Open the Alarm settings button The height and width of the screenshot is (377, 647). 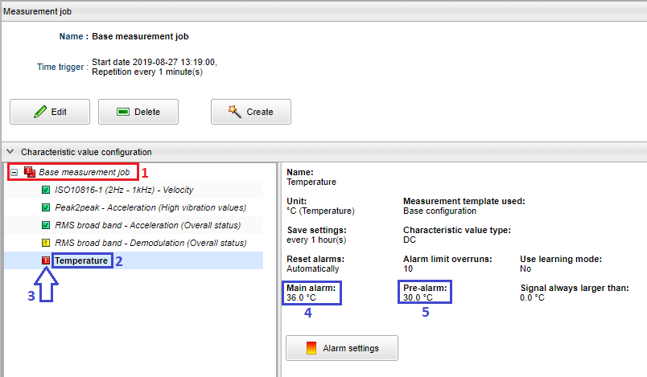(342, 348)
